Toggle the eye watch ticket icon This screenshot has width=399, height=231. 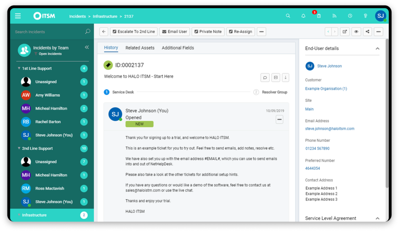[356, 32]
